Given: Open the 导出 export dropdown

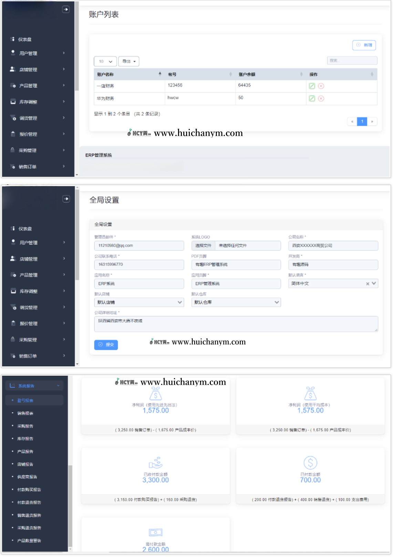Looking at the screenshot, I should tap(129, 61).
